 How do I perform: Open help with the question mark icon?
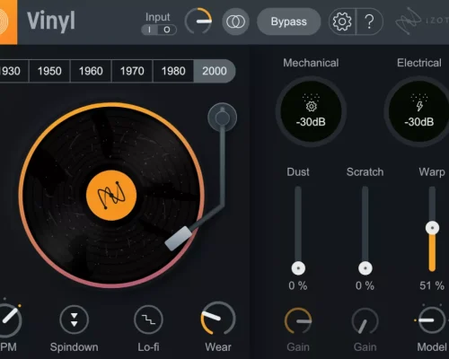pos(369,22)
